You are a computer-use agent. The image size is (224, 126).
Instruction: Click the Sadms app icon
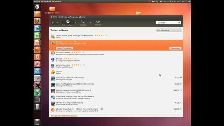(x=53, y=72)
